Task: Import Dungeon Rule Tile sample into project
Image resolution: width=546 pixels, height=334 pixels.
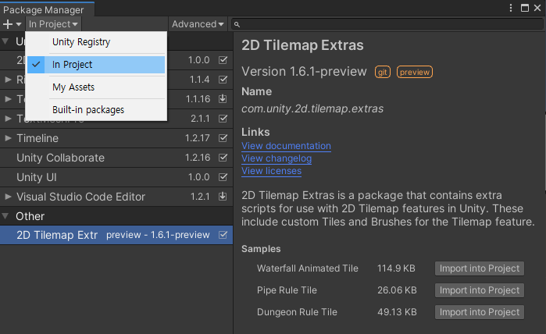Action: click(x=480, y=312)
